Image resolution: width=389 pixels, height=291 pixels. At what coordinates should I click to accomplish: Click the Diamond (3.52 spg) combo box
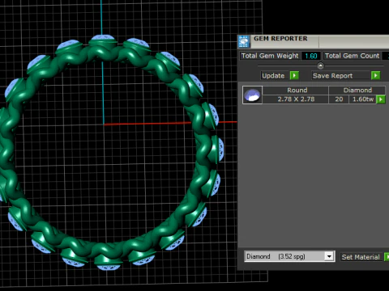pyautogui.click(x=289, y=256)
